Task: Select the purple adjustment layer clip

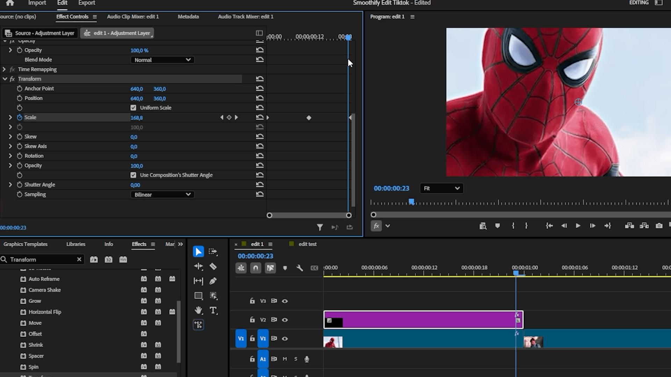Action: point(423,320)
